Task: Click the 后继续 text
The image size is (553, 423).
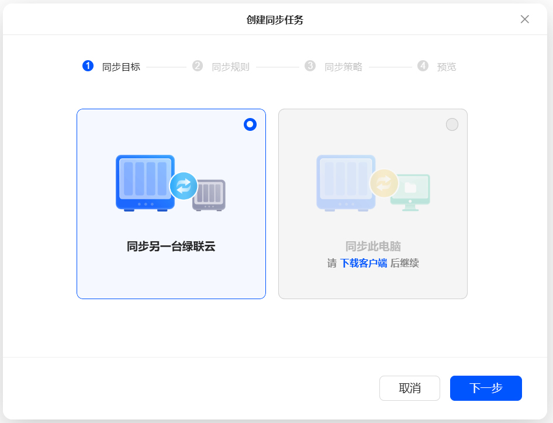Action: click(405, 263)
